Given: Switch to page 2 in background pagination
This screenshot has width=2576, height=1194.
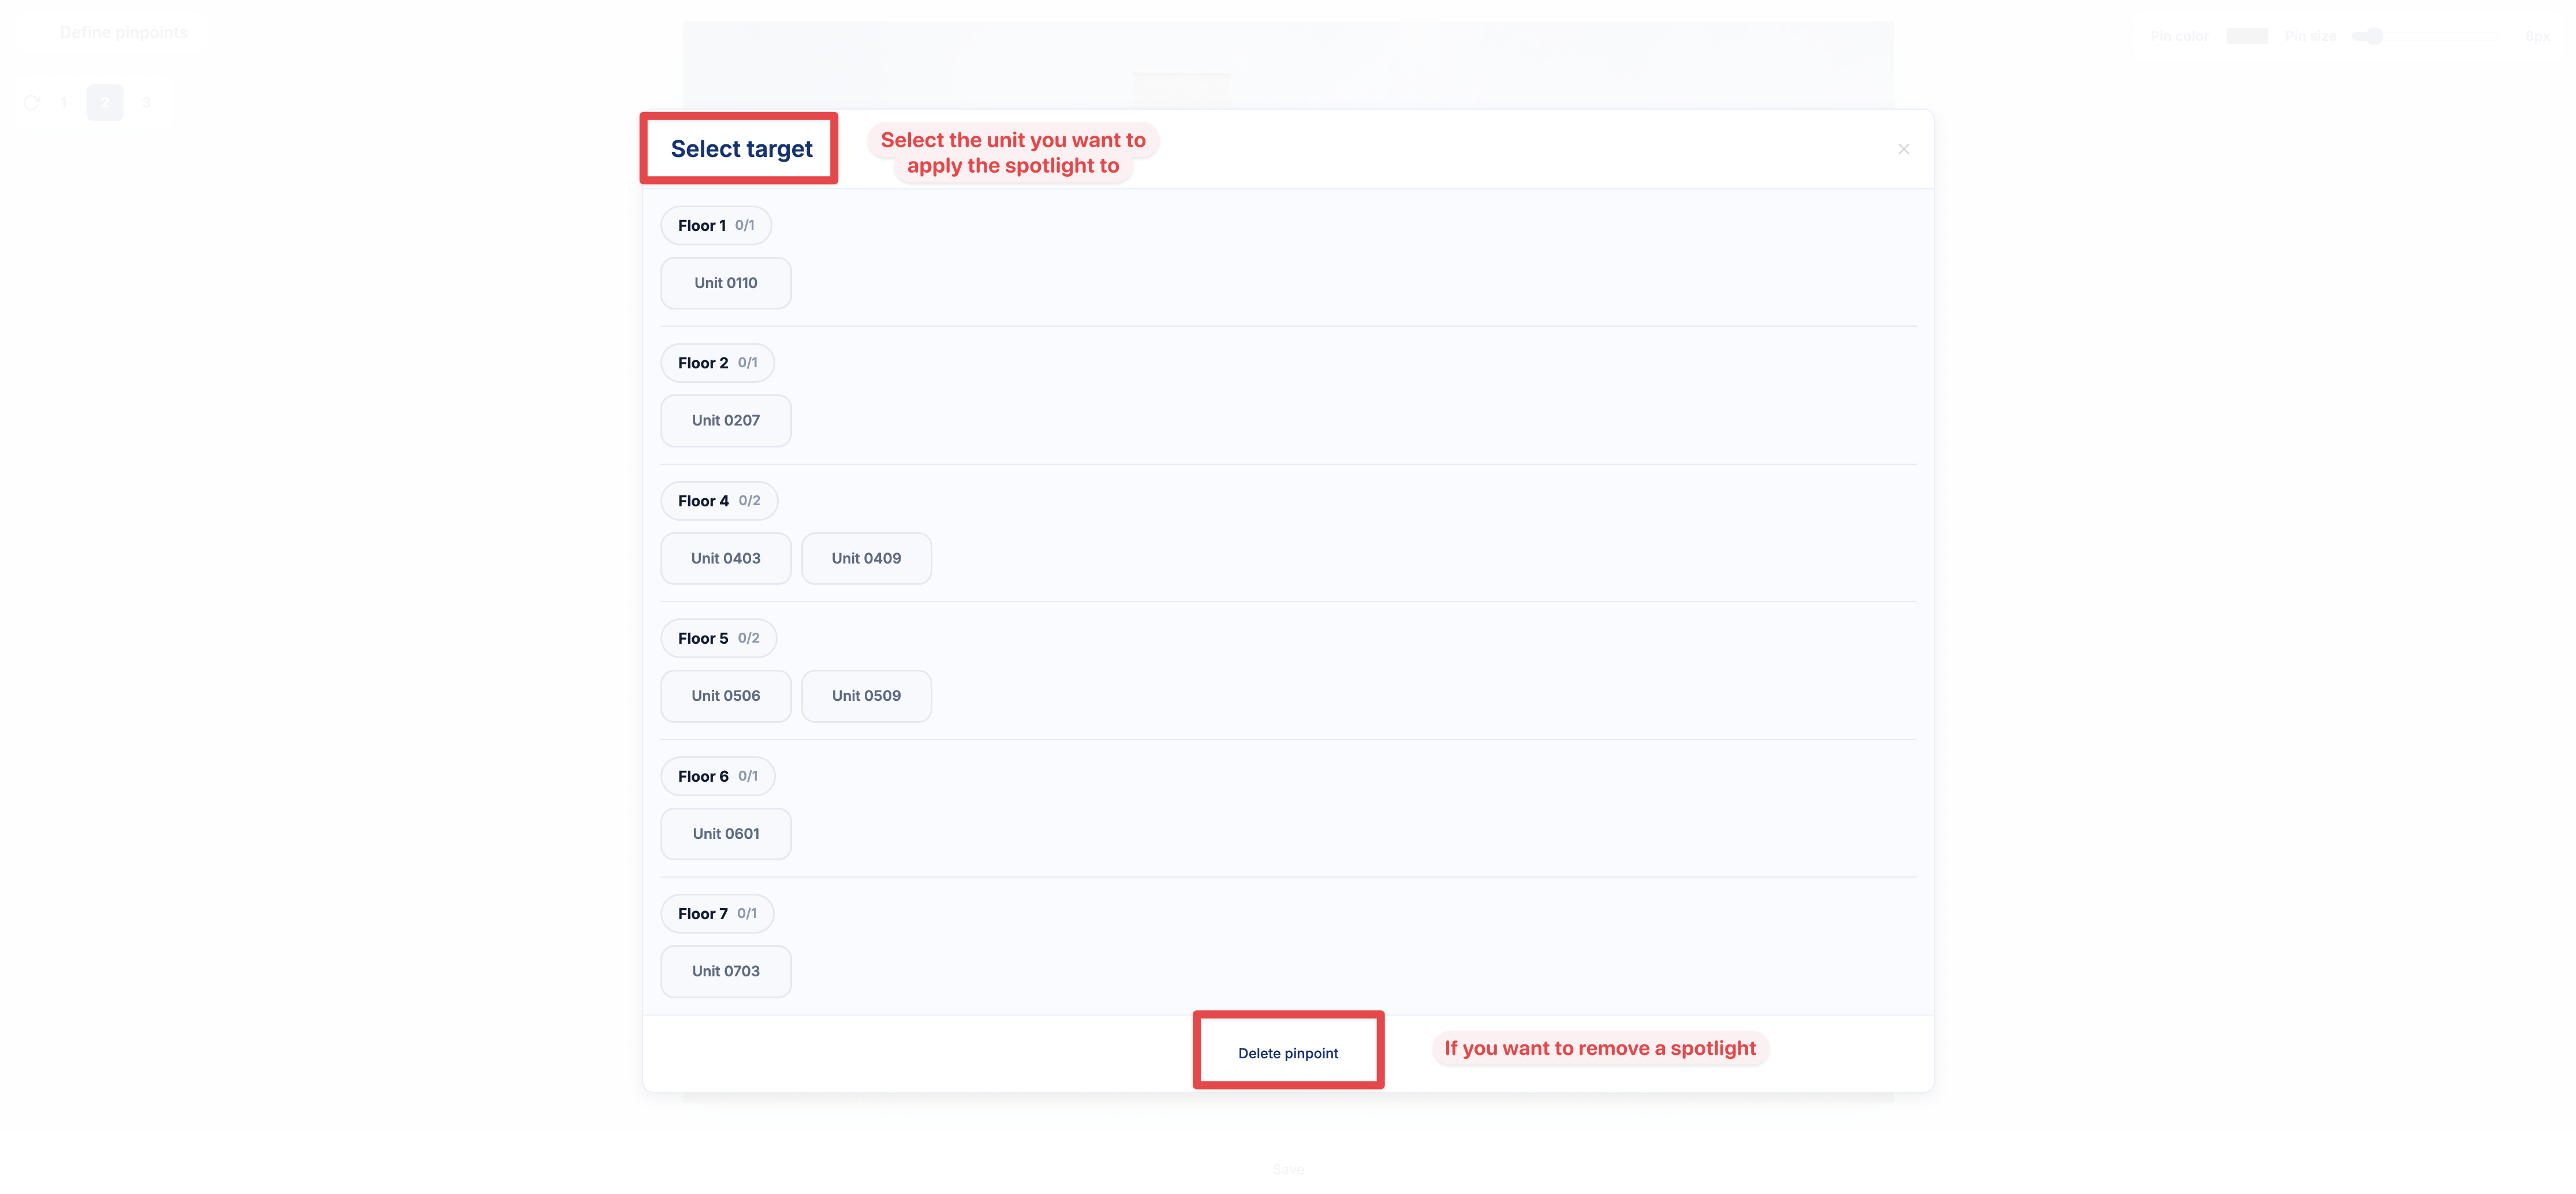Looking at the screenshot, I should [x=105, y=102].
